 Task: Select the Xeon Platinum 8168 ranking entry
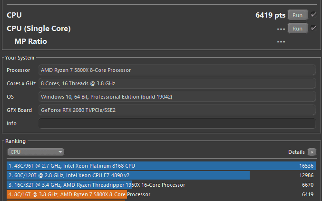(152, 166)
